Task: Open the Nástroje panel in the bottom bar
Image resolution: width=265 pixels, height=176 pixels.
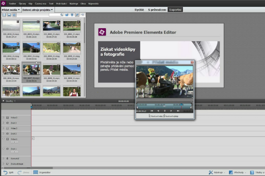Action: 217,172
